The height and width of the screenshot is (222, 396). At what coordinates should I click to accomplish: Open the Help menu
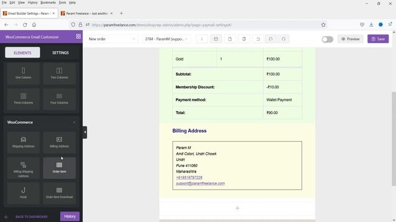coord(72,2)
